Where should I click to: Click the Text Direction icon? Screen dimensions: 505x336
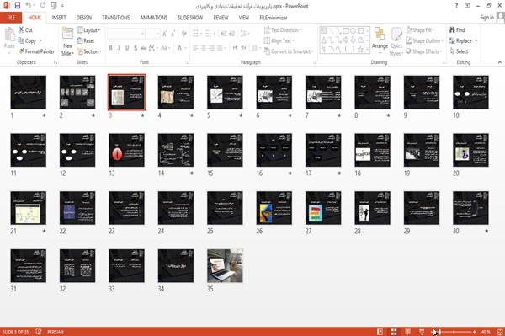click(267, 30)
